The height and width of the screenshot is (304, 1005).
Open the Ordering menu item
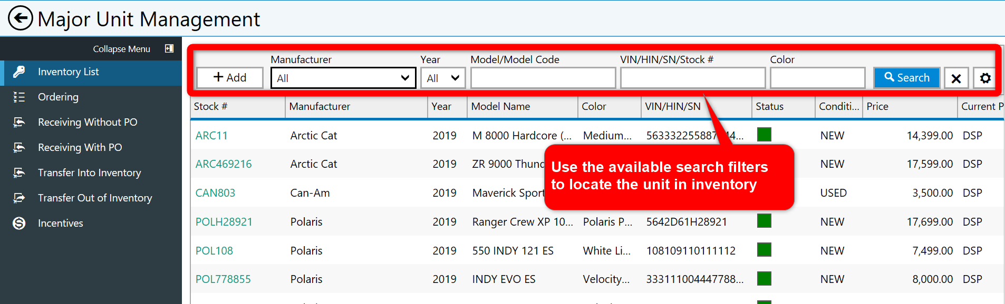point(91,97)
